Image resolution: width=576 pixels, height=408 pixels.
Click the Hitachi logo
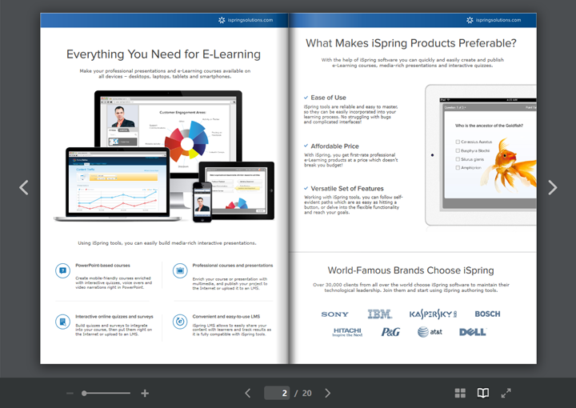tap(347, 332)
